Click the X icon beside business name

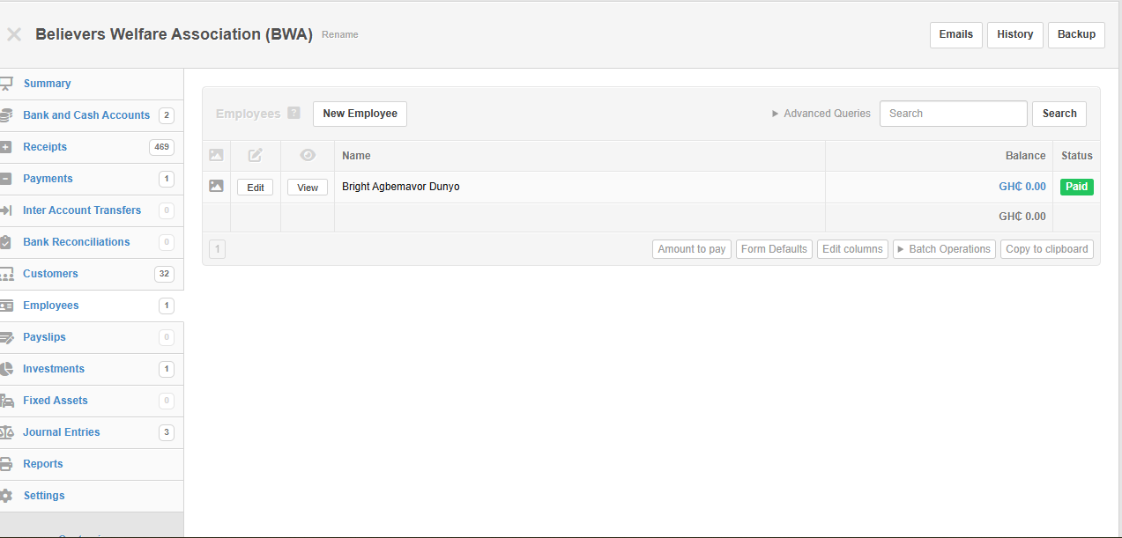point(14,34)
